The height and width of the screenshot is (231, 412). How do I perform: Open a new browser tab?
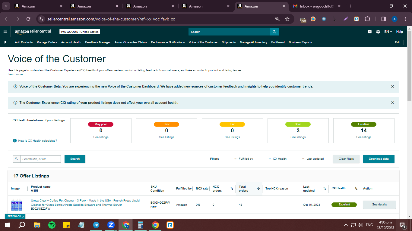pyautogui.click(x=350, y=6)
